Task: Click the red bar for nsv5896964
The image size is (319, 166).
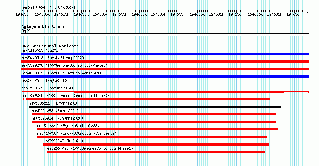Action: coord(154,122)
